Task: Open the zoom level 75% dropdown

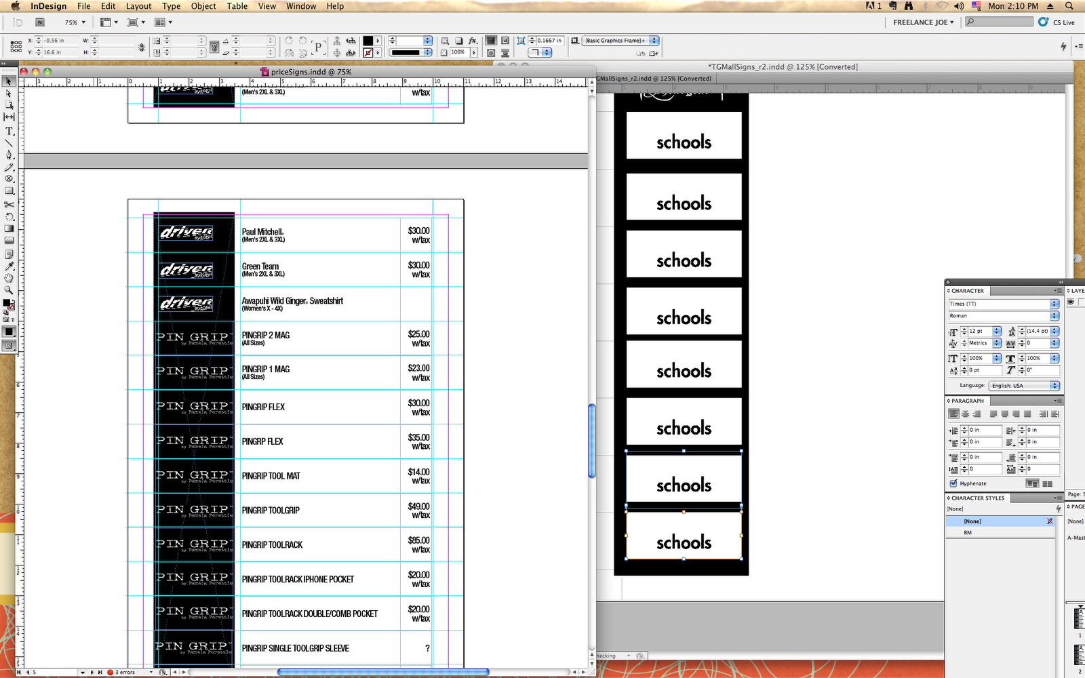Action: 83,22
